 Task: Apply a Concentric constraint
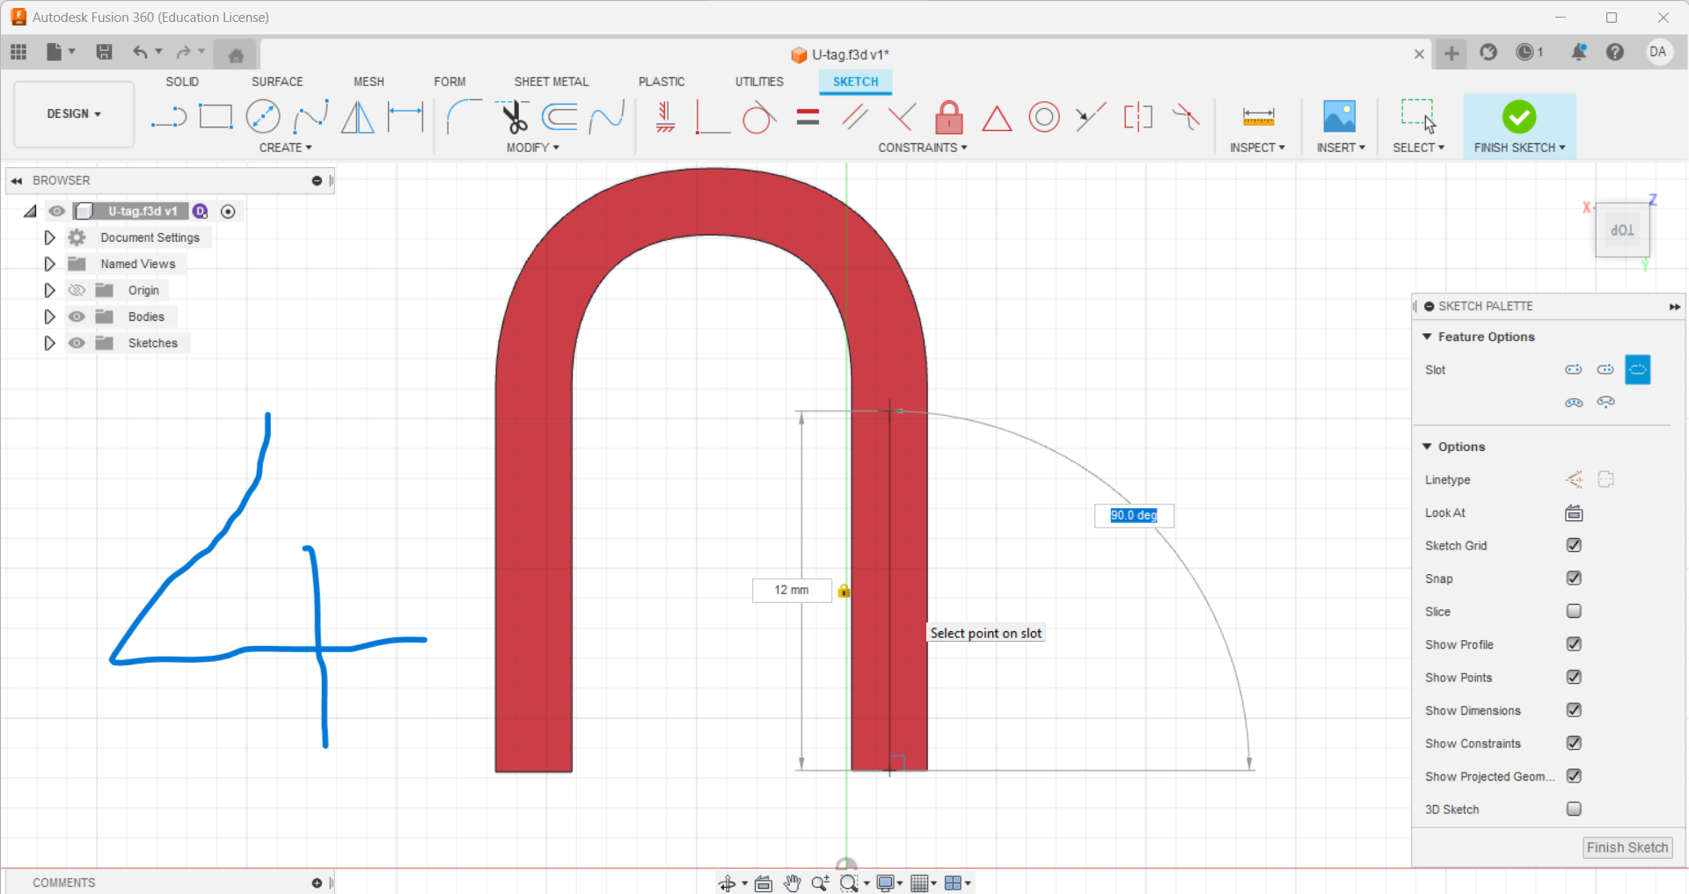[1045, 117]
